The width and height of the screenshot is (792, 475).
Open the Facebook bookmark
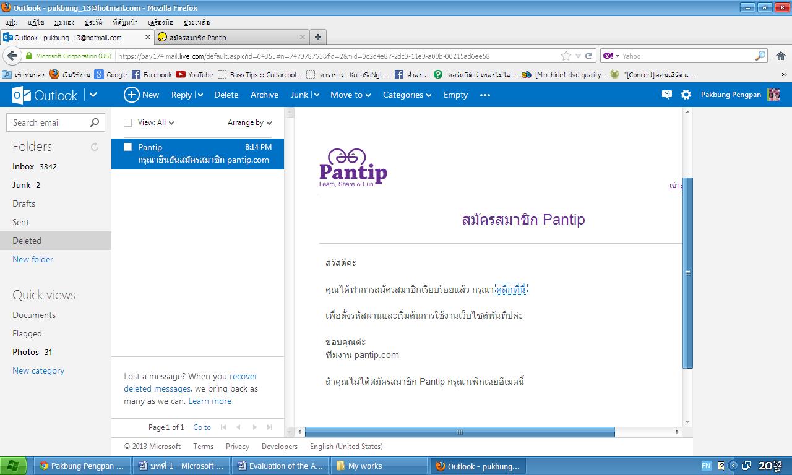(152, 74)
